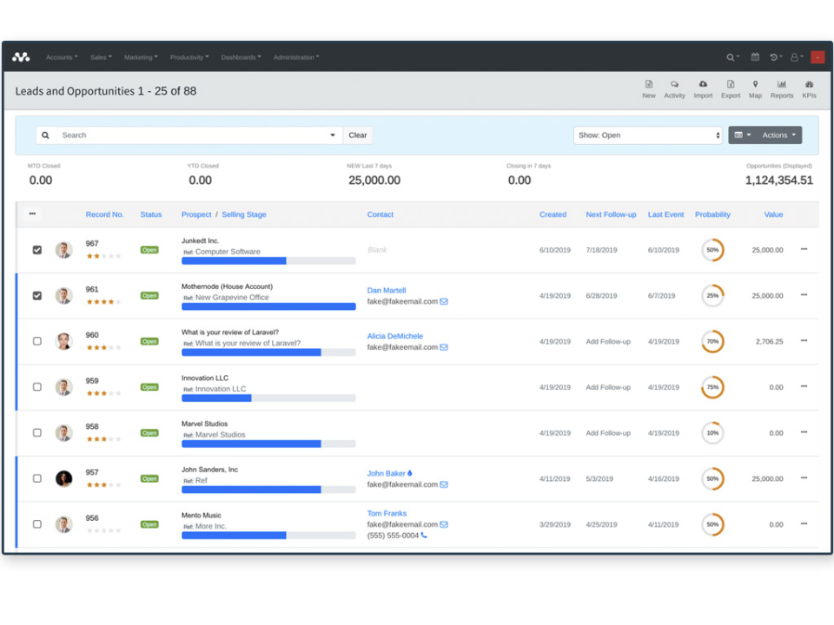The image size is (834, 625).
Task: Select the checkbox on the Marvel Studios row
Action: (x=36, y=433)
